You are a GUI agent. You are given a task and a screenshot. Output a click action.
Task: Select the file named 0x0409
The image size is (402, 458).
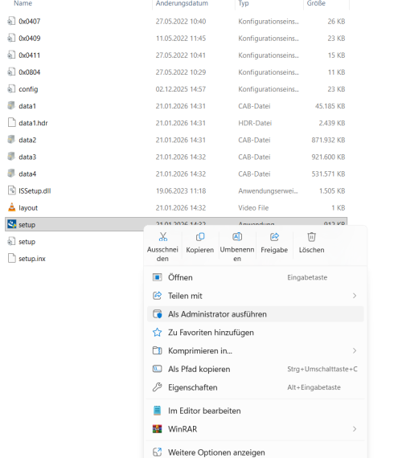pos(30,39)
